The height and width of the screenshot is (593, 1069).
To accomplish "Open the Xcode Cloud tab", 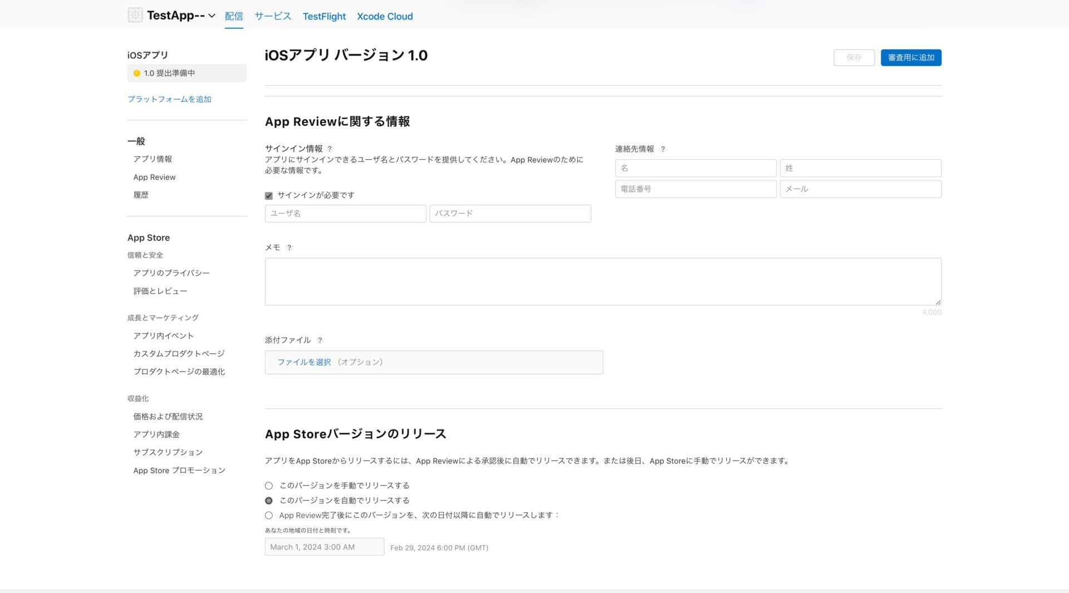I will coord(385,16).
